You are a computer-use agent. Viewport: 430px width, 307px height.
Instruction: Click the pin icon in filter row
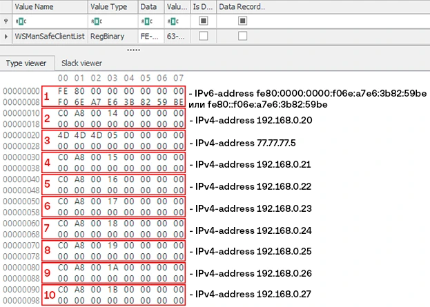pyautogui.click(x=6, y=21)
